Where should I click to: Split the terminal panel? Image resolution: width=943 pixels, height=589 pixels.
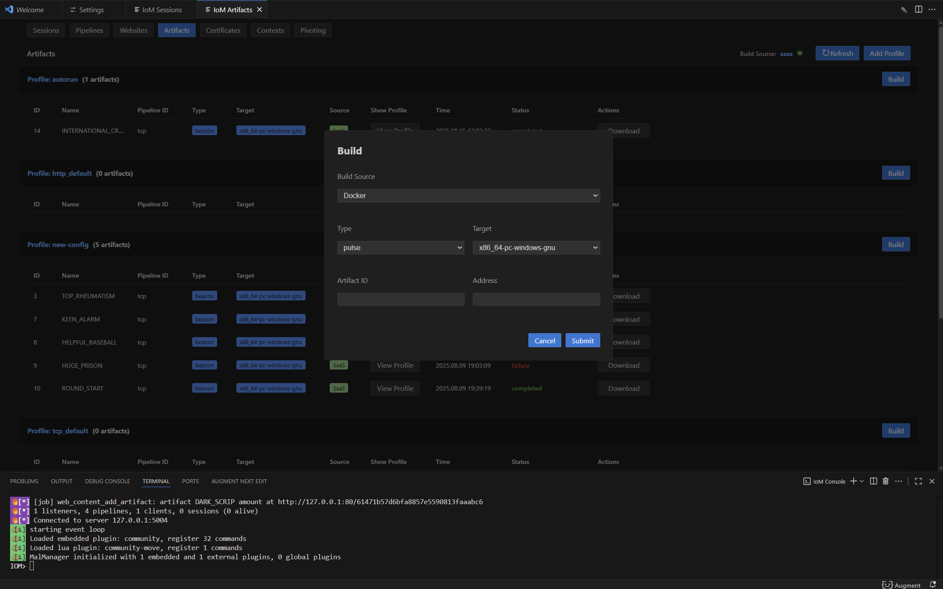point(873,481)
